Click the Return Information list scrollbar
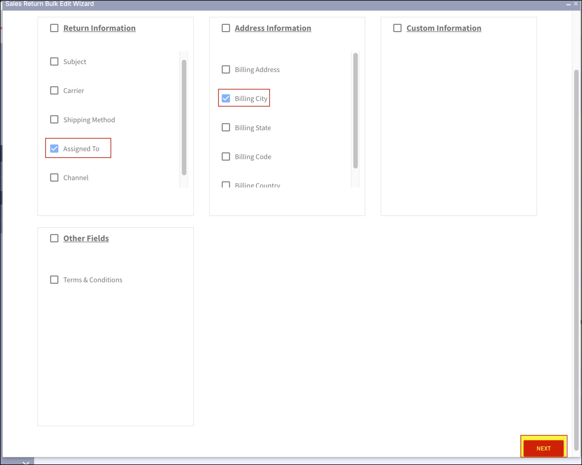 pyautogui.click(x=184, y=117)
